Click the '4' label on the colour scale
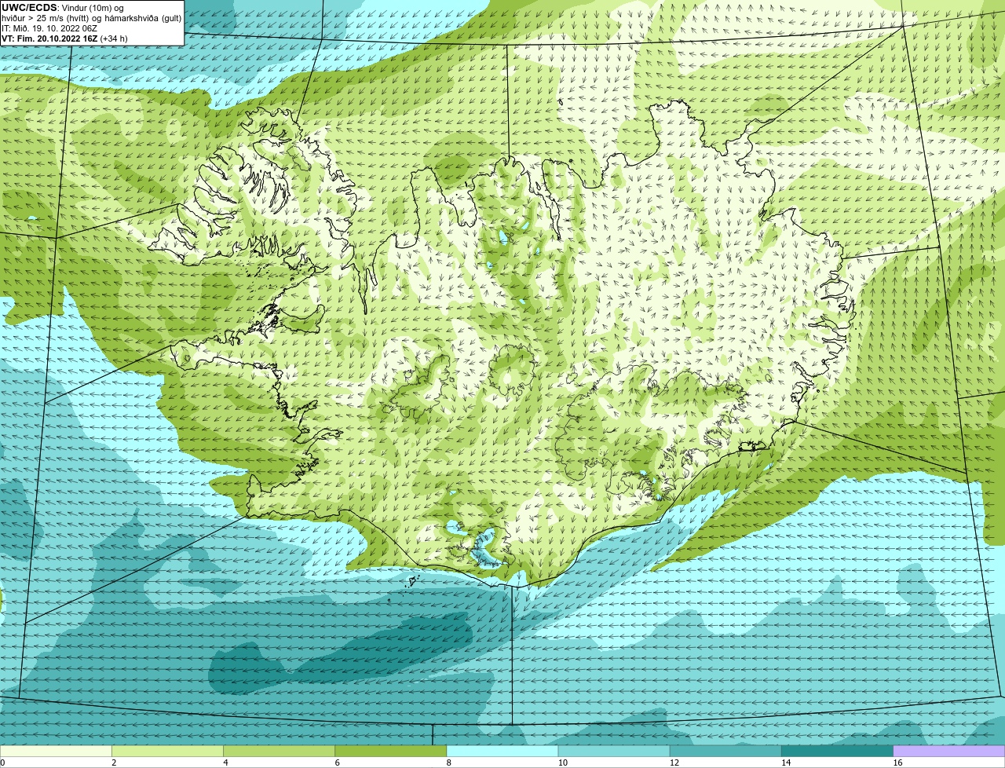Screen dimensions: 1005x768 225,763
